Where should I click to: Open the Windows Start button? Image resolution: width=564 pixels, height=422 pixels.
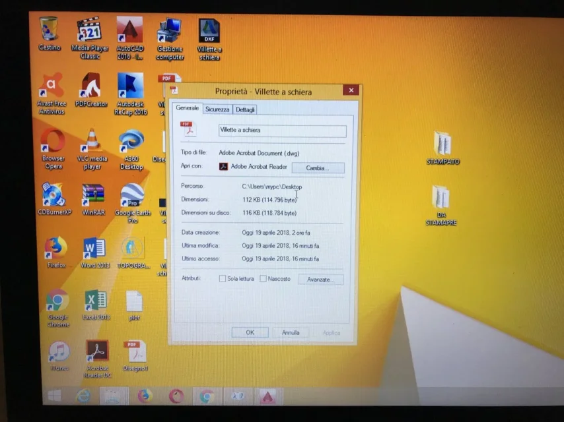point(55,396)
